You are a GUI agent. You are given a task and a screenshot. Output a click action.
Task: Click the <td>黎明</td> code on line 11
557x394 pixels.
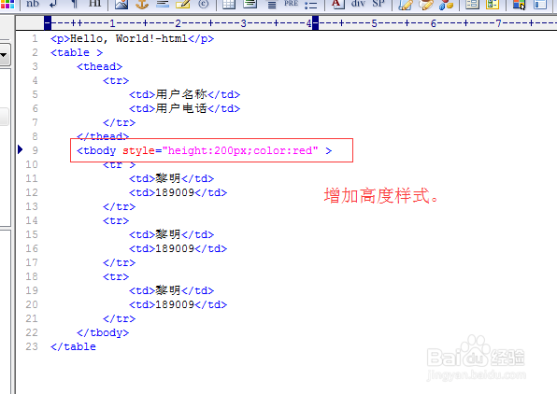coord(172,178)
